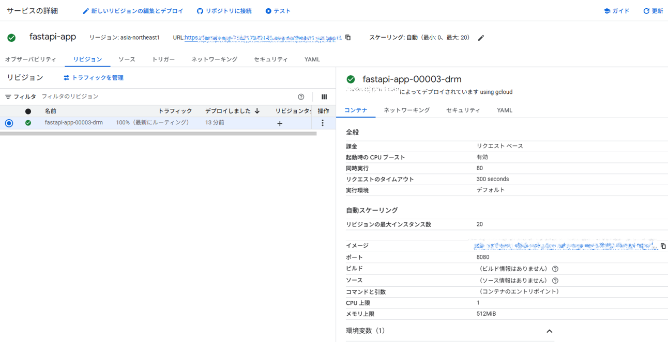Select the revision コンテナ tab
This screenshot has height=342, width=668.
356,110
